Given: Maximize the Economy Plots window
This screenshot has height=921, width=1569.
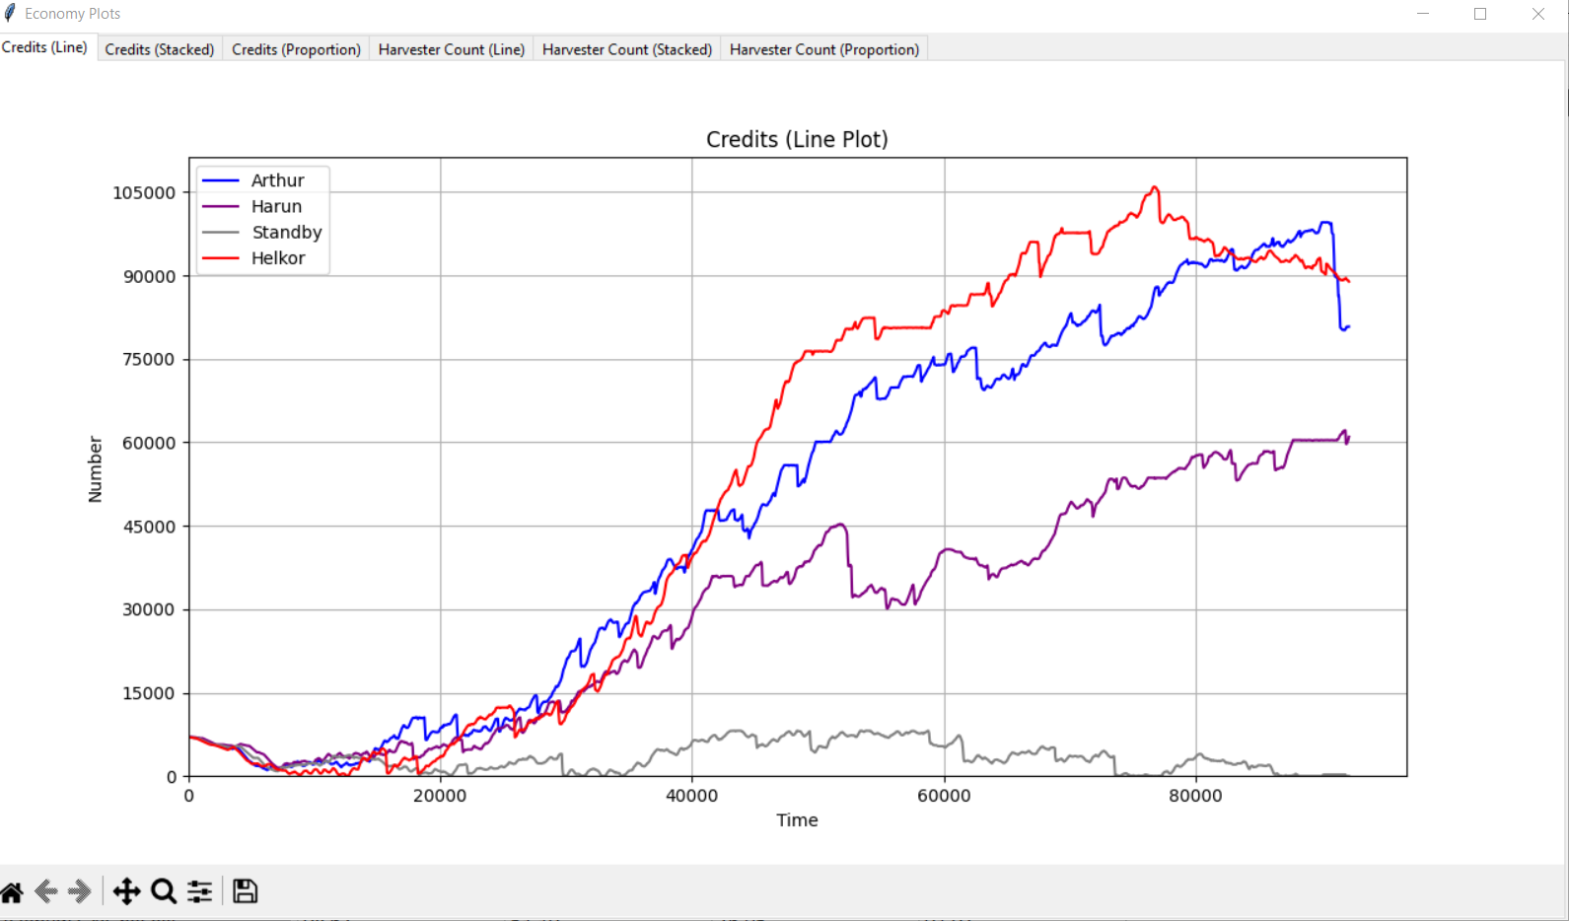Looking at the screenshot, I should tap(1480, 14).
